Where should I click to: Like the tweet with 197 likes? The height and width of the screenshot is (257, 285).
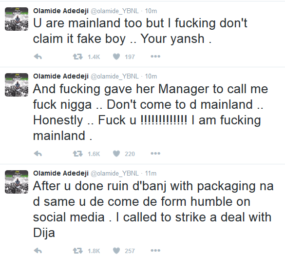tap(116, 57)
